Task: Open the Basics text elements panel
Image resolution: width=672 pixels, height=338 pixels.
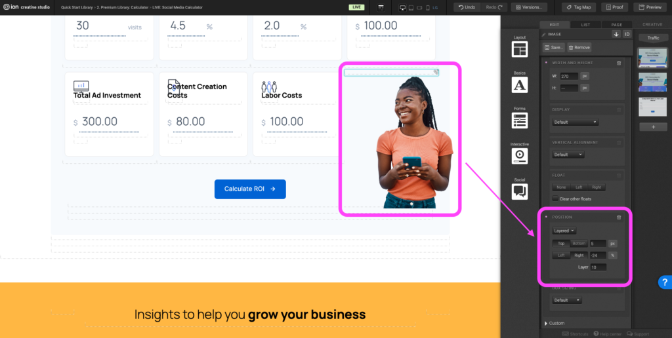Action: (x=520, y=82)
